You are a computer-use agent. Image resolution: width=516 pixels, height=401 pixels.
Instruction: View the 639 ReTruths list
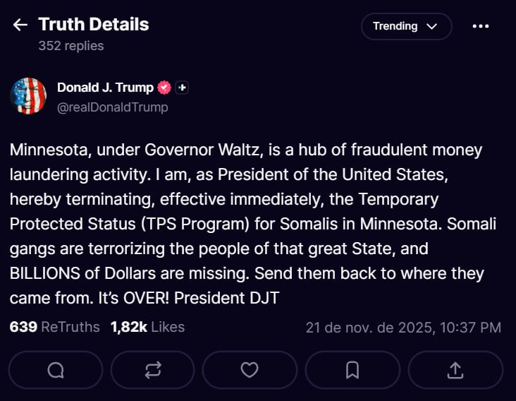[55, 327]
